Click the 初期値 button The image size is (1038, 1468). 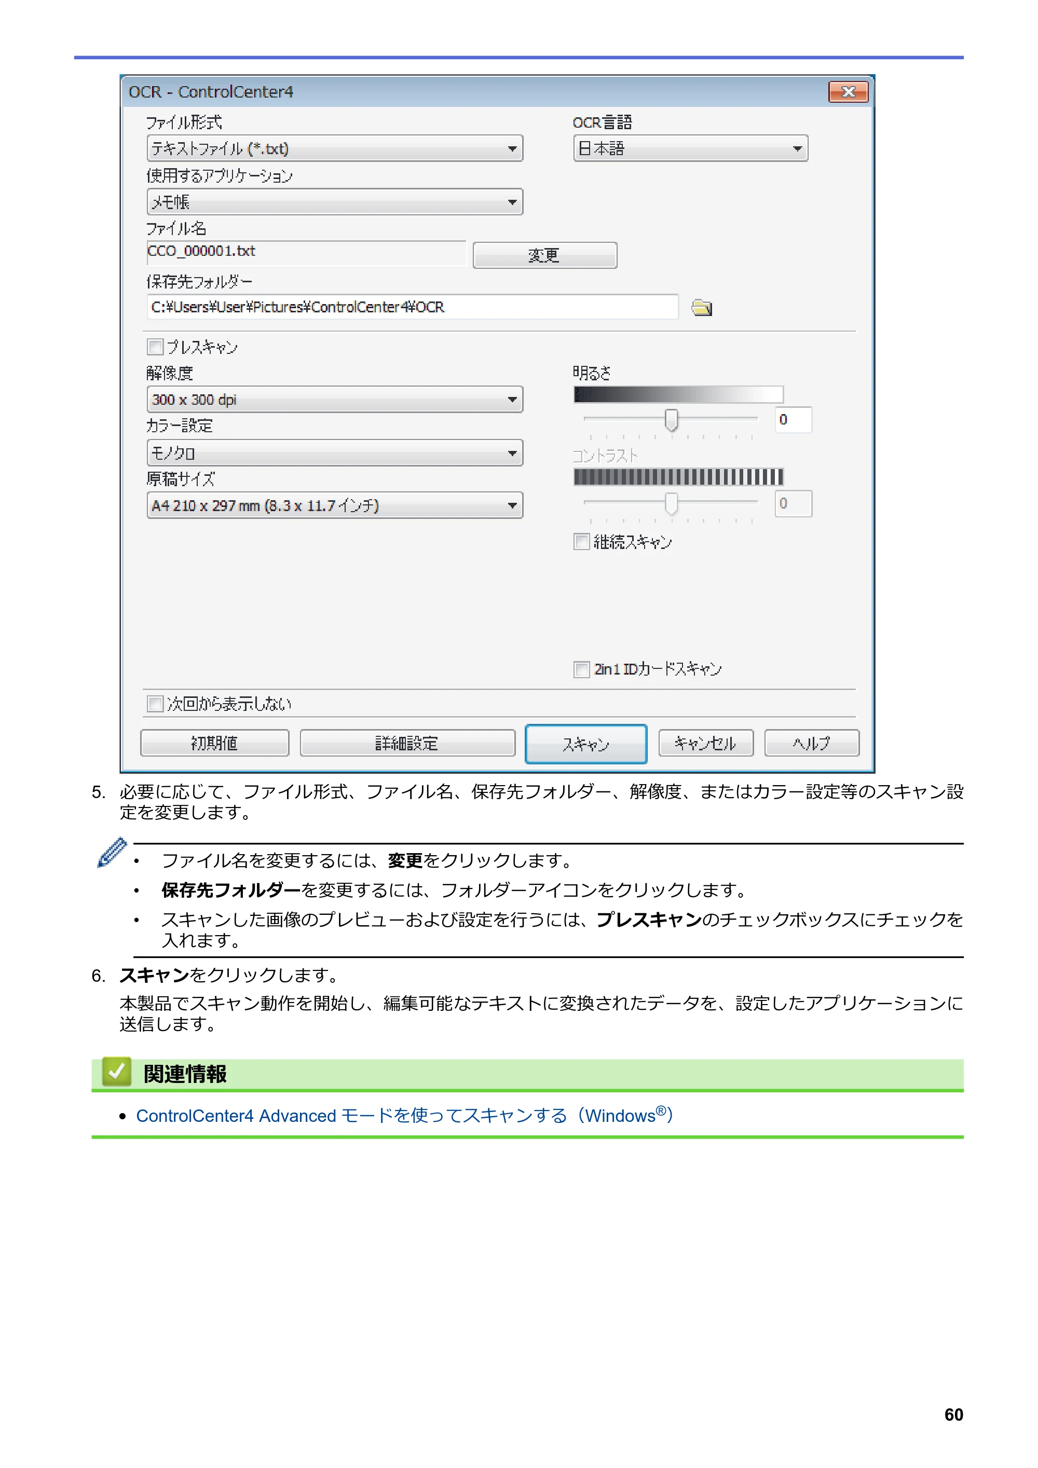tap(215, 743)
